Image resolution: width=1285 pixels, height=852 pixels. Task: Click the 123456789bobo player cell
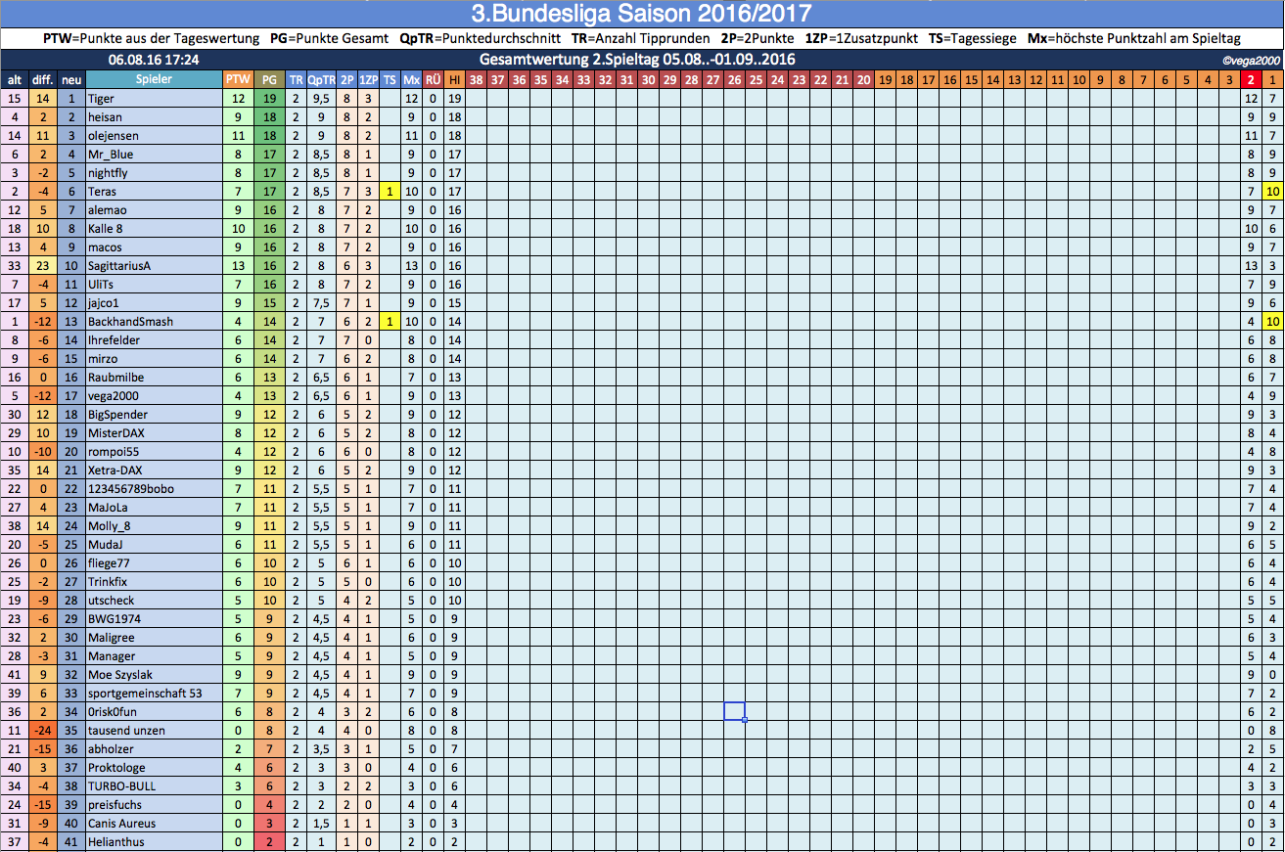coord(154,488)
